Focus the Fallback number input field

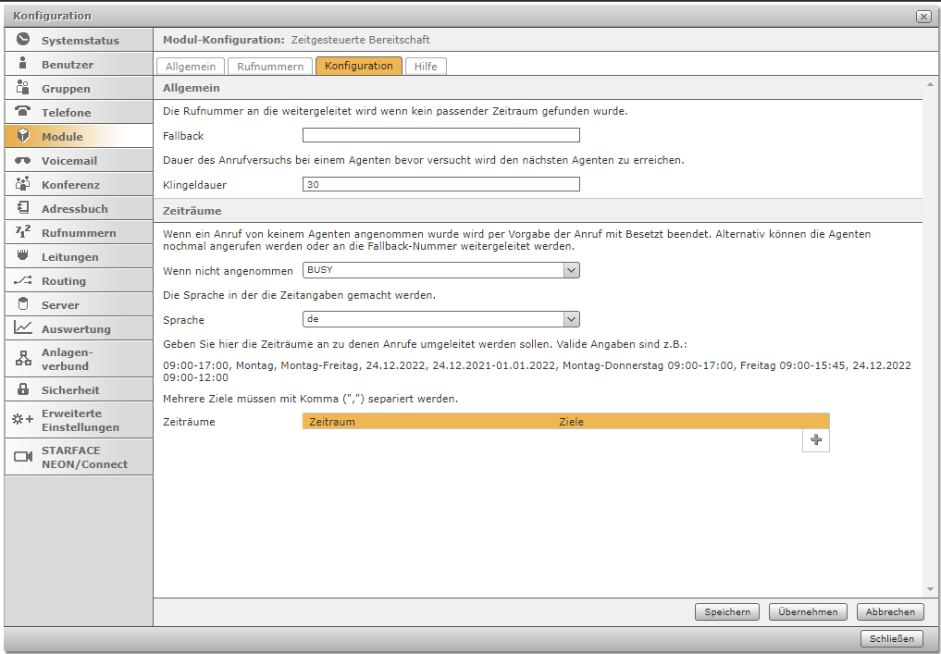[441, 136]
